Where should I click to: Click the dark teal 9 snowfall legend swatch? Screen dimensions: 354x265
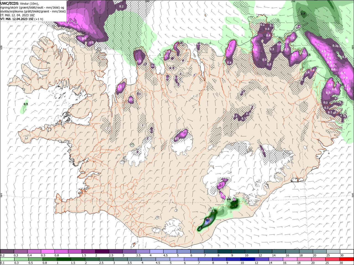point(238,251)
